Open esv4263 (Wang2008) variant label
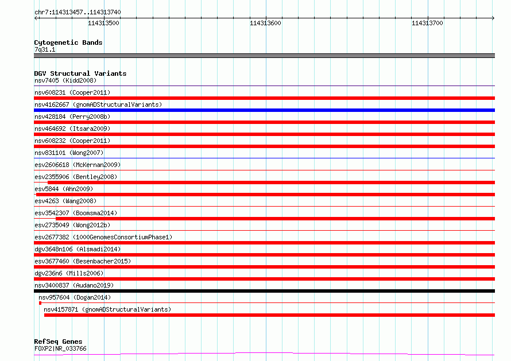Screen dimensions: 511x361 [x=65, y=201]
